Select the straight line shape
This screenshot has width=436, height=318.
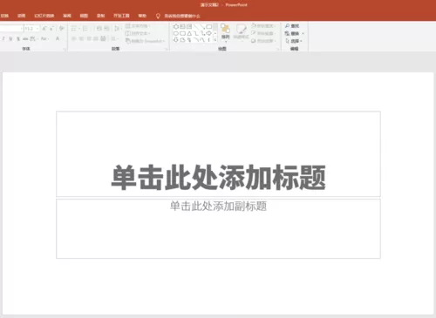(x=196, y=27)
